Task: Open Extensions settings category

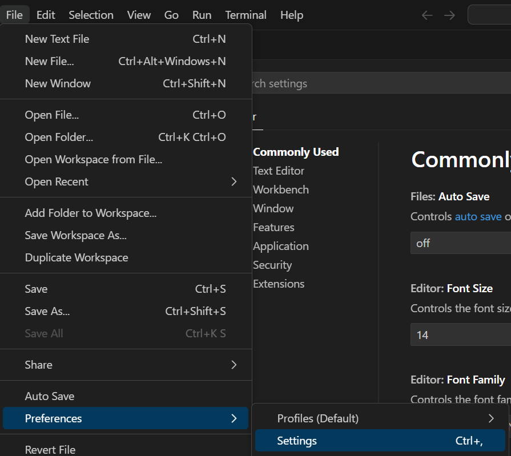Action: click(x=279, y=284)
